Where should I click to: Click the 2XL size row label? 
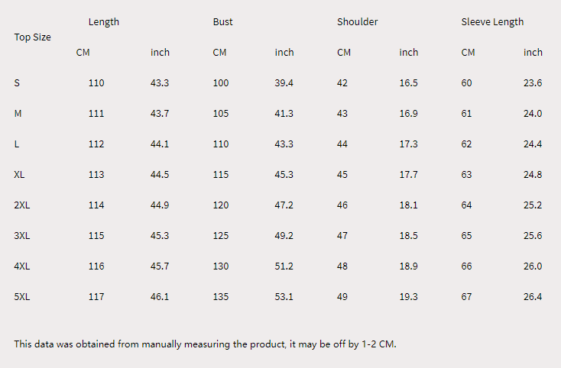[x=22, y=205]
